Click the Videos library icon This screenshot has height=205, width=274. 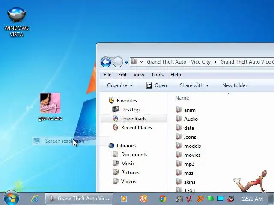[116, 181]
